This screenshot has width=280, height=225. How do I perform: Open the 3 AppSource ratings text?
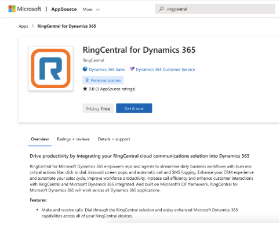tap(115, 89)
